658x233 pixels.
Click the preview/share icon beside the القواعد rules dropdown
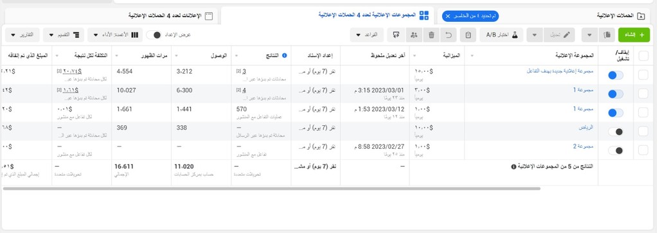(x=395, y=35)
